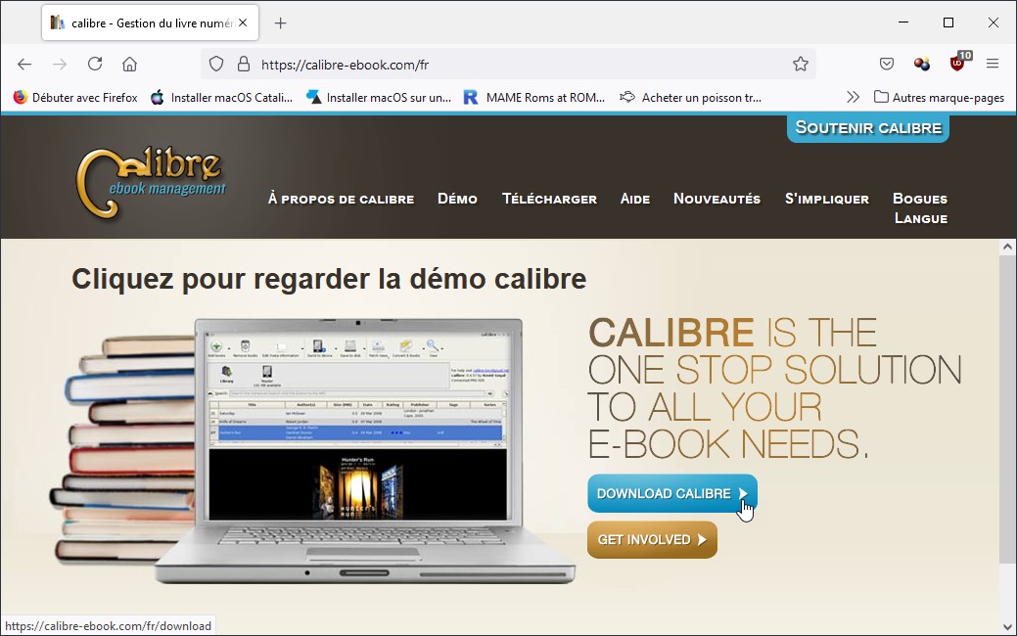
Task: Click the page scrollbar up arrow
Action: (1007, 247)
